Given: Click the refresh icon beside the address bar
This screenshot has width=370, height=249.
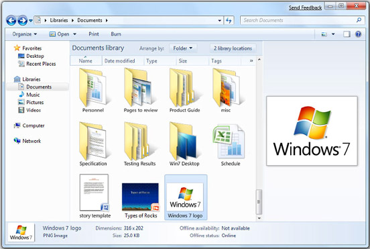Looking at the screenshot, I should pos(229,20).
